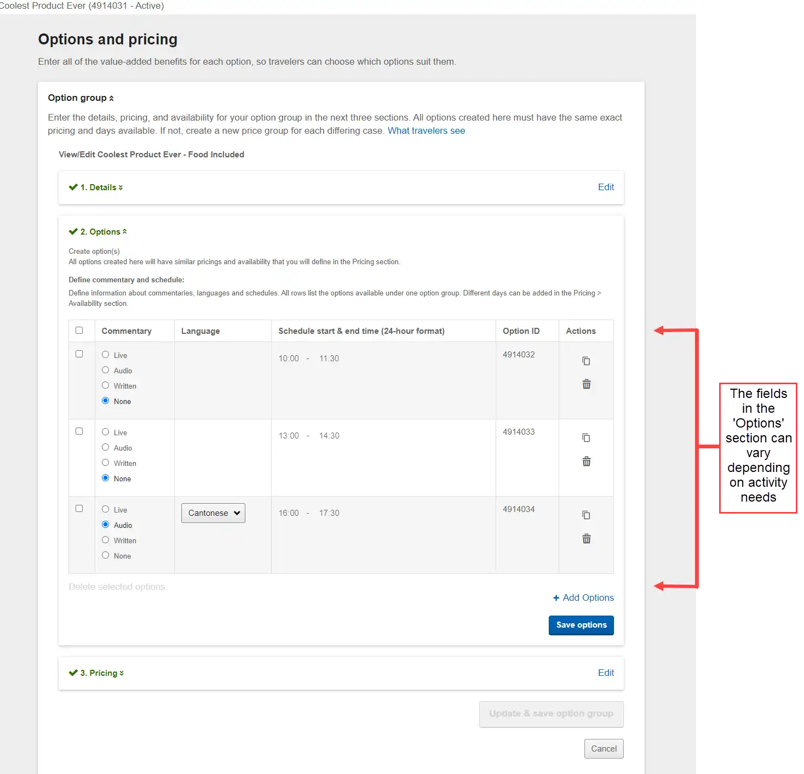This screenshot has height=774, width=804.
Task: Click the Delete selected options text
Action: pyautogui.click(x=117, y=587)
